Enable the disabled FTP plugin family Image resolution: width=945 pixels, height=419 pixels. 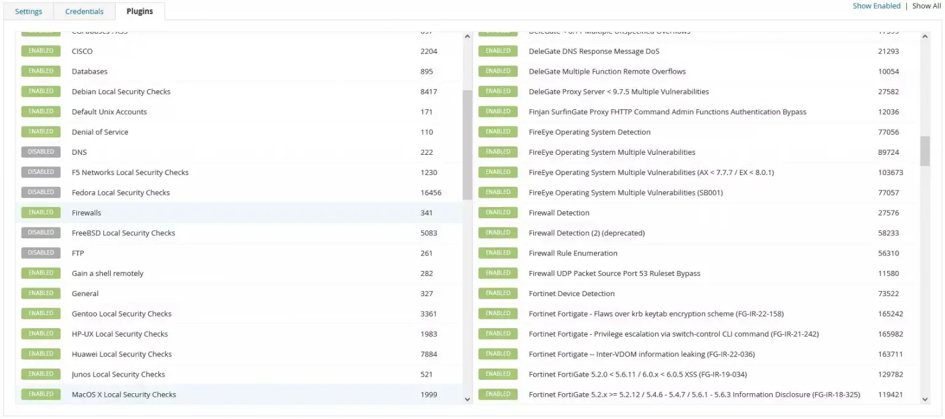click(x=41, y=253)
